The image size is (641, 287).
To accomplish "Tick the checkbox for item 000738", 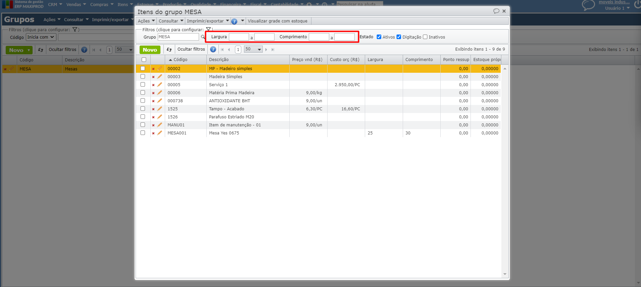I will pos(143,101).
